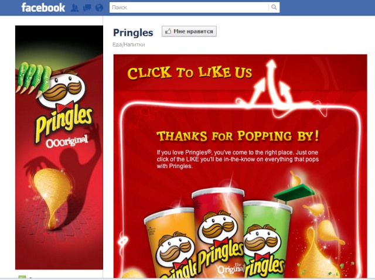
Task: Click the 'Click to Like Us' banner heading
Action: click(x=190, y=73)
